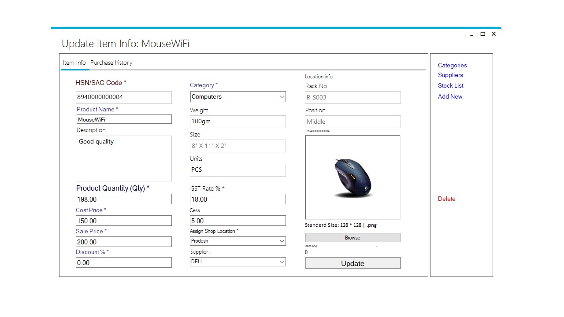The height and width of the screenshot is (317, 564).
Task: Select the Item Info tab
Action: (x=74, y=63)
